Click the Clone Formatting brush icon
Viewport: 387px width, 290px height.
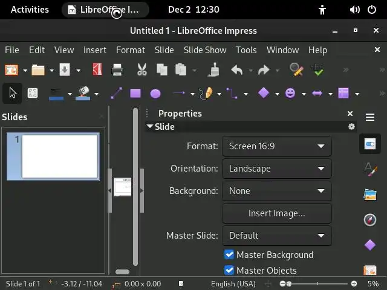213,70
